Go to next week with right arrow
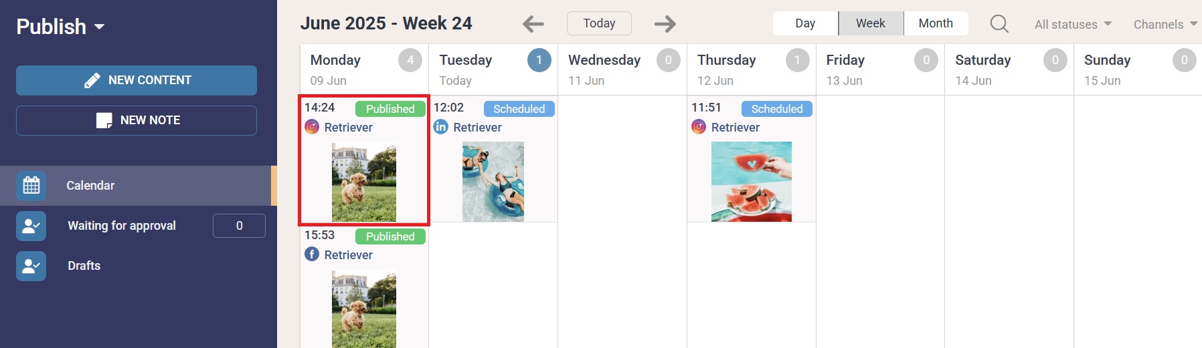Image resolution: width=1202 pixels, height=348 pixels. click(665, 24)
